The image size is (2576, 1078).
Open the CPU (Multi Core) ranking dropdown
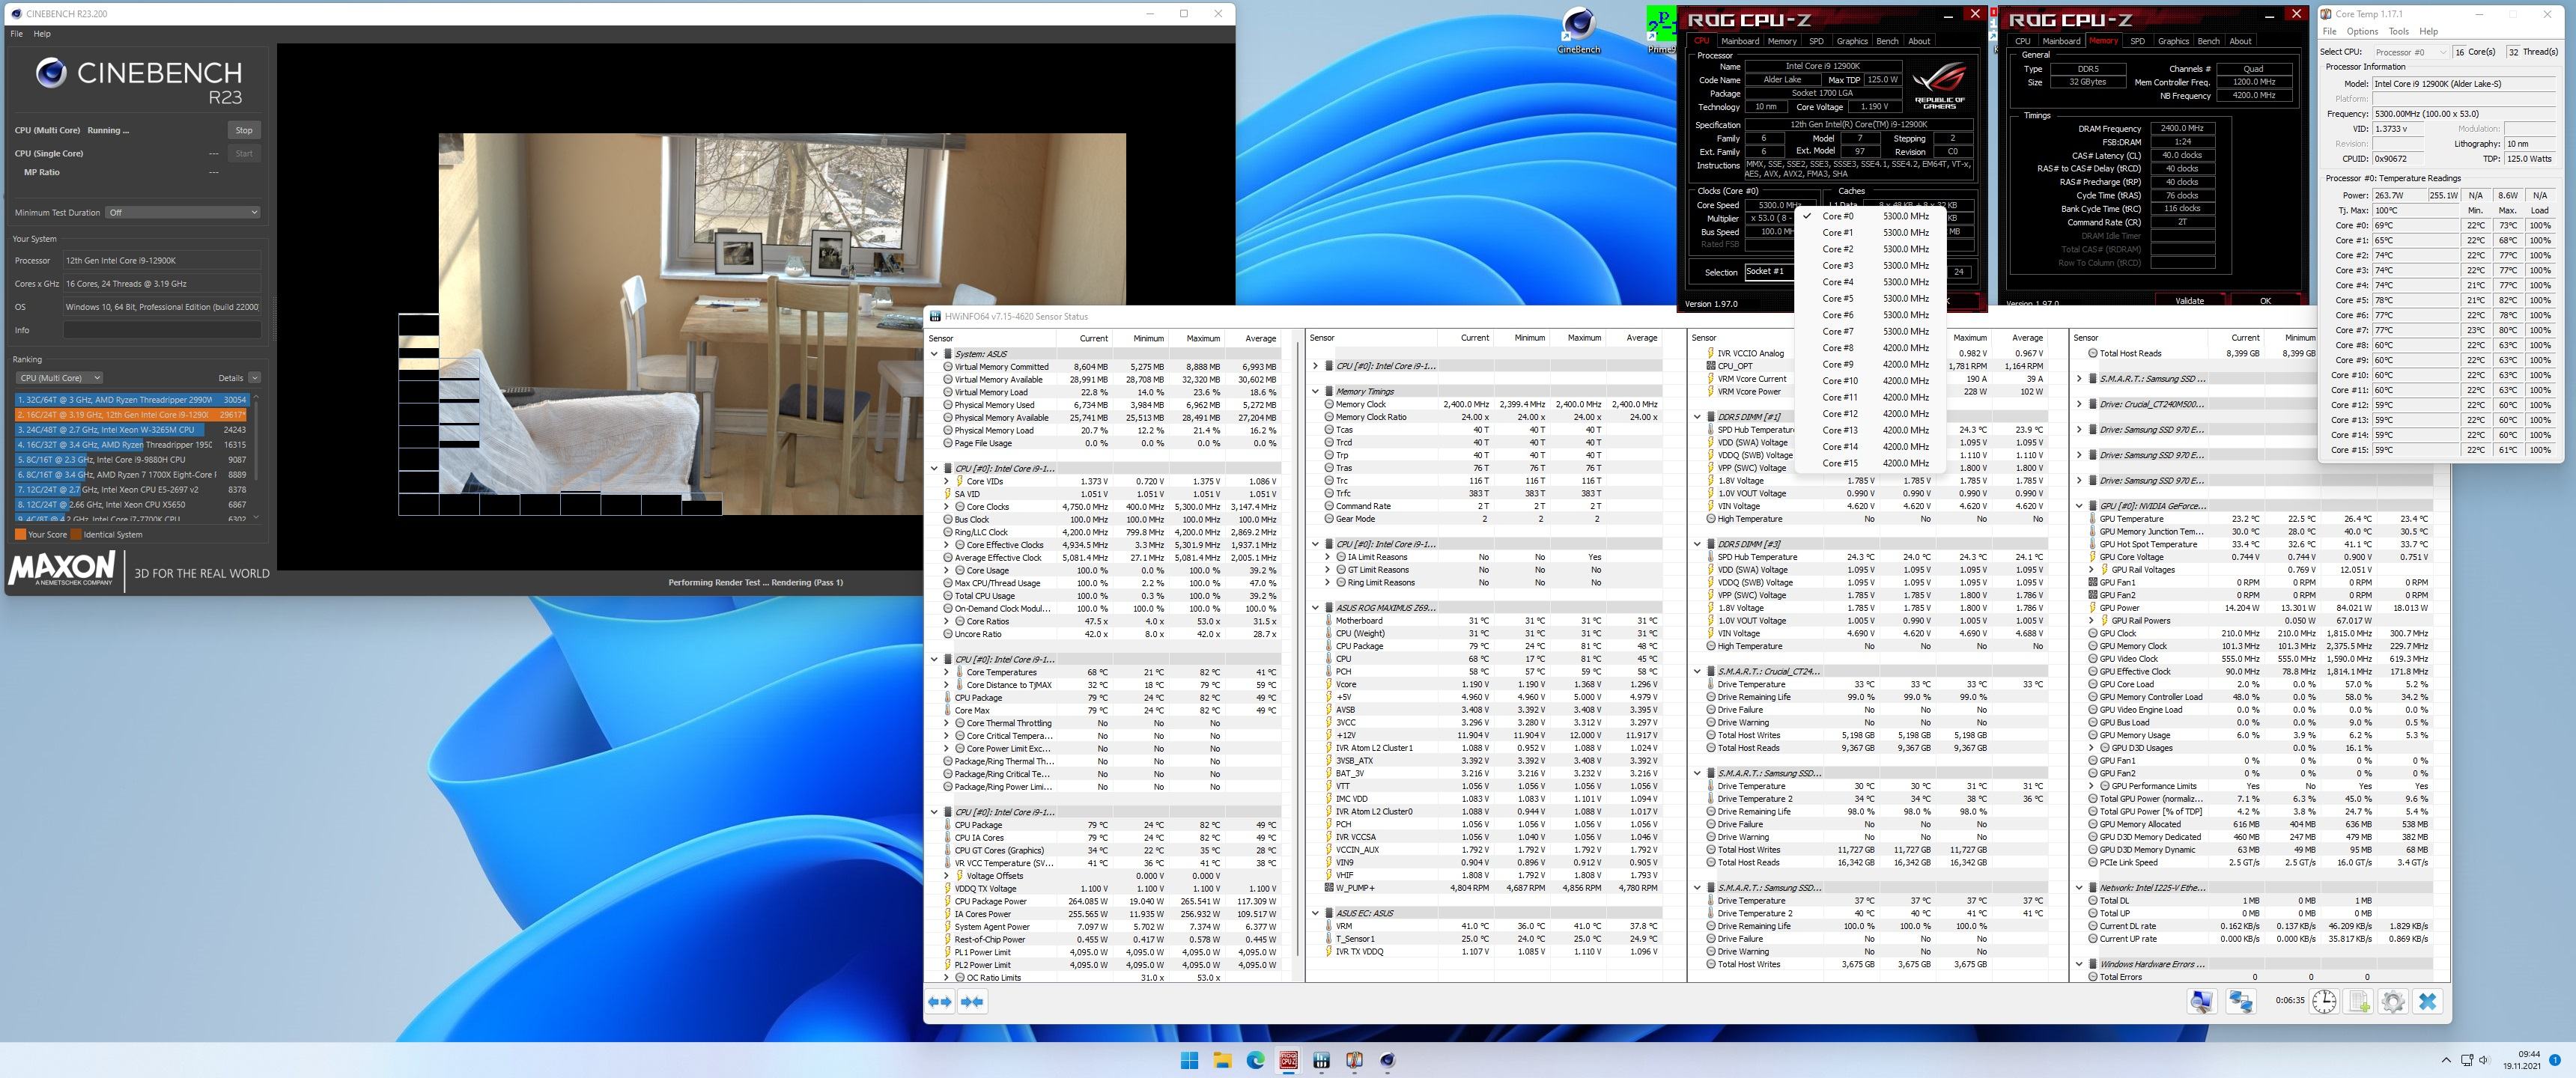[x=60, y=378]
